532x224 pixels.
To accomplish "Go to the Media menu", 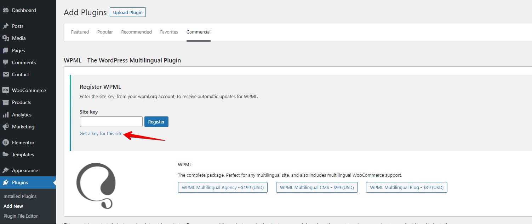I will pos(28,38).
